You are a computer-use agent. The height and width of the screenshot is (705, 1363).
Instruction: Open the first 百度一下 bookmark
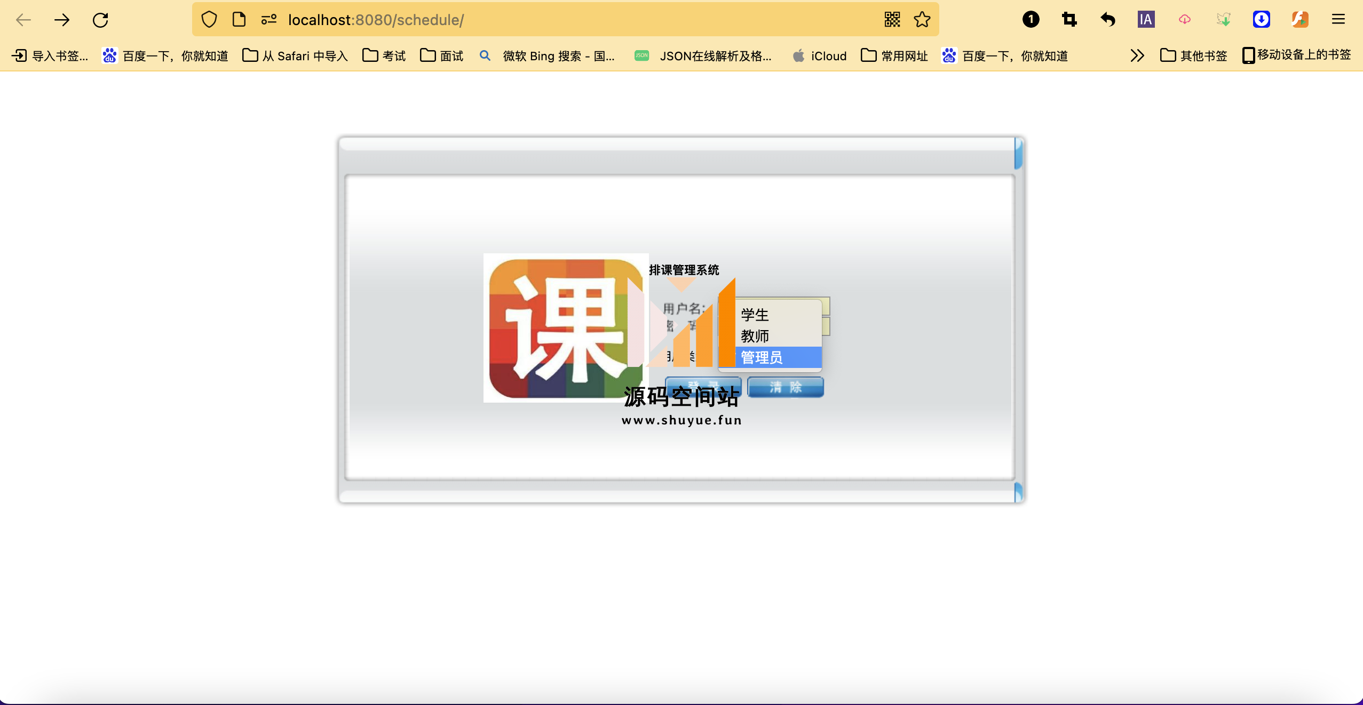click(165, 55)
